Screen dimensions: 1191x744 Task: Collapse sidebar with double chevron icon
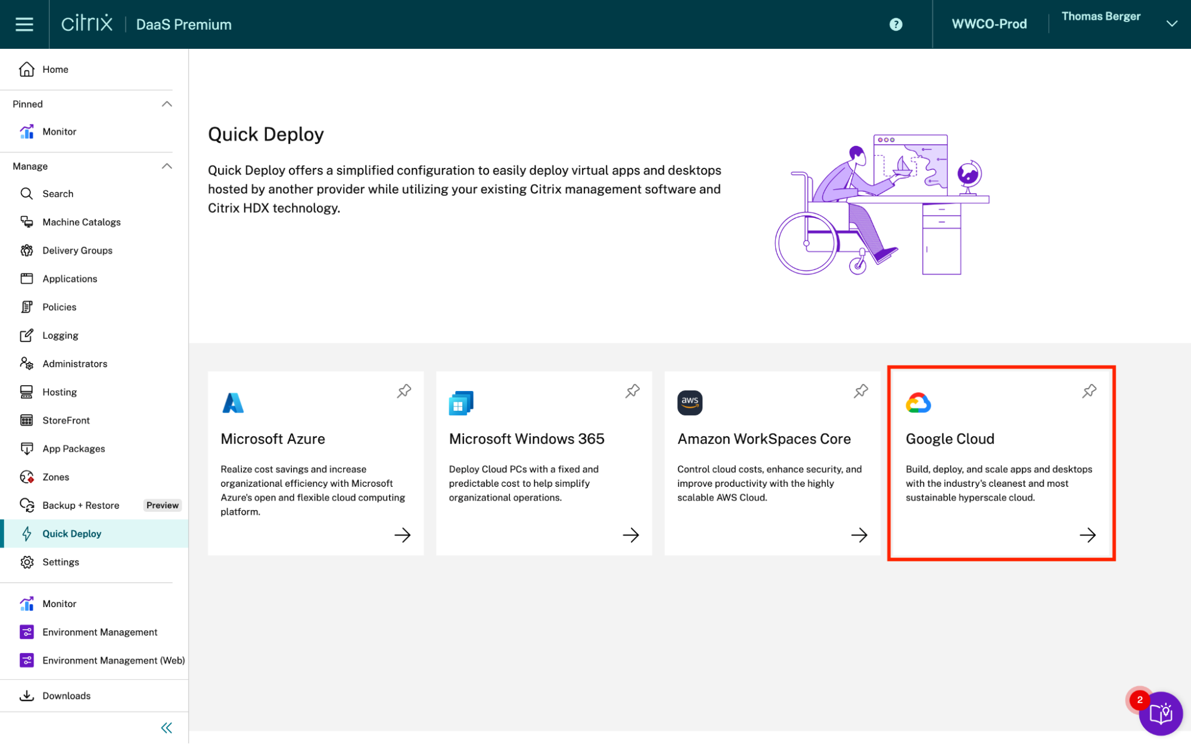click(x=166, y=727)
